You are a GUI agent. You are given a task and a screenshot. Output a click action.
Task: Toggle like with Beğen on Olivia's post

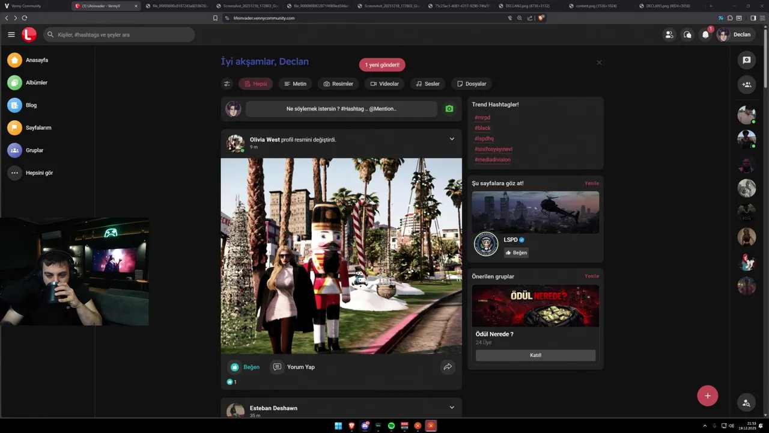pos(245,367)
